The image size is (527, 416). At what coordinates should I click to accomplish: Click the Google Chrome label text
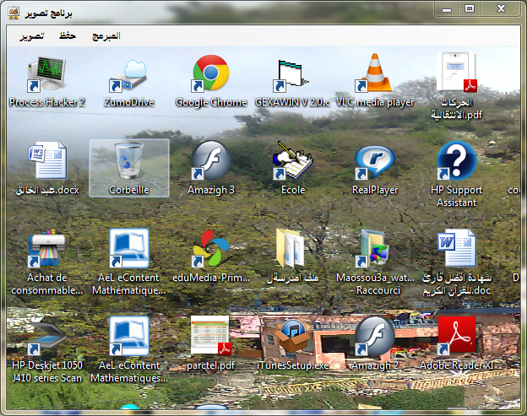(x=211, y=102)
